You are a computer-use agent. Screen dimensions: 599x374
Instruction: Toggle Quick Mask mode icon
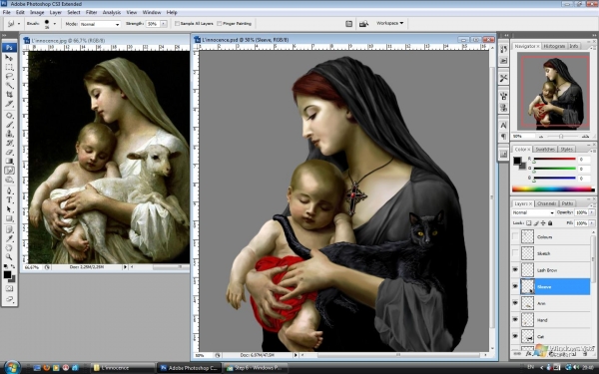click(x=9, y=288)
